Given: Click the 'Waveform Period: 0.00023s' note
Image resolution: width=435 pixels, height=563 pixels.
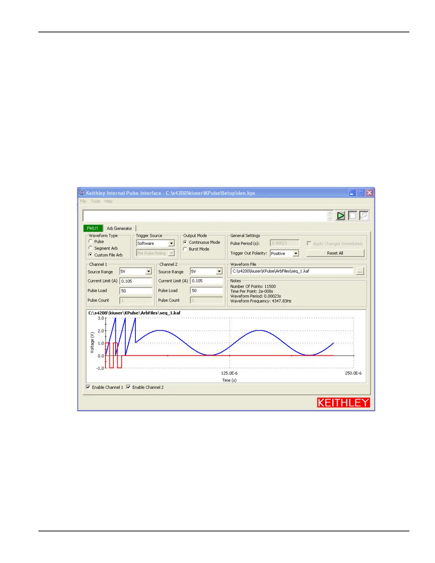Looking at the screenshot, I should pos(256,296).
